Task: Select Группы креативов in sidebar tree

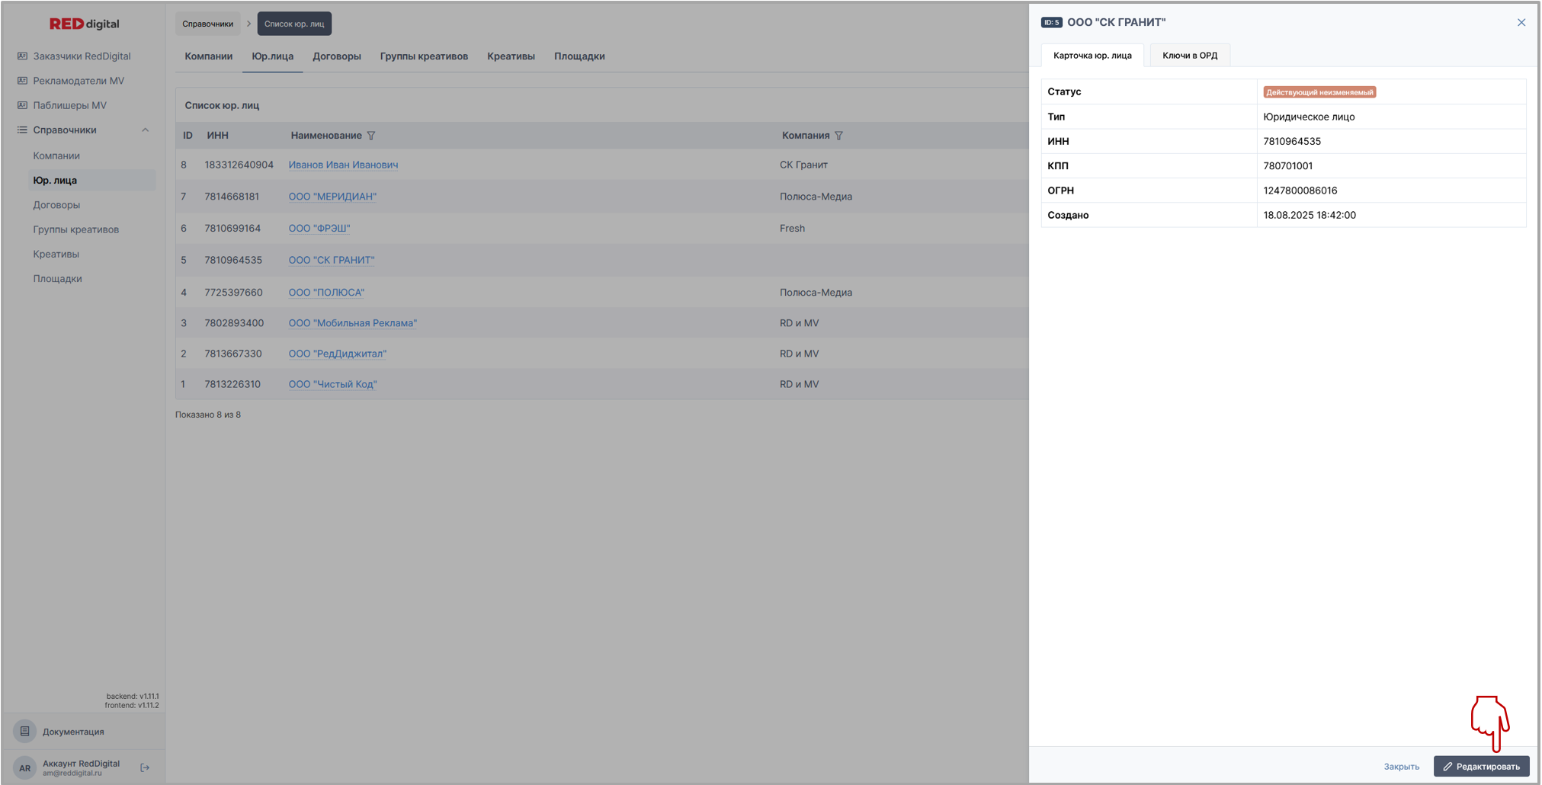Action: [x=75, y=229]
